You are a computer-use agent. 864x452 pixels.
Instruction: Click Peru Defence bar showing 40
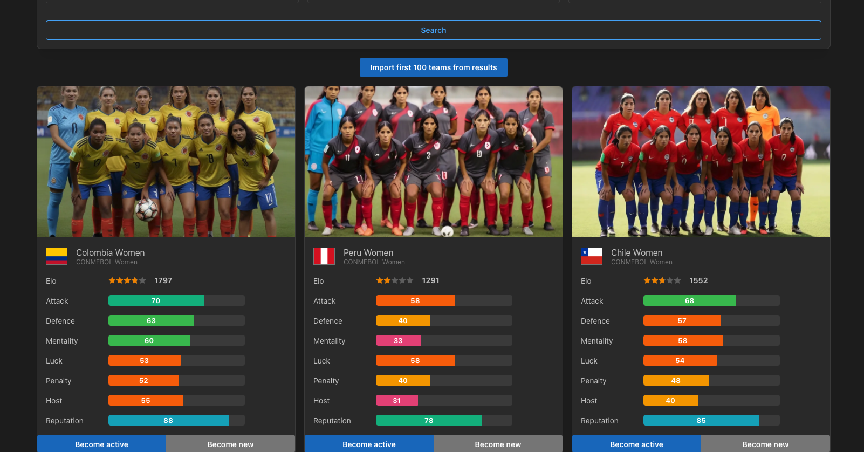pyautogui.click(x=444, y=320)
